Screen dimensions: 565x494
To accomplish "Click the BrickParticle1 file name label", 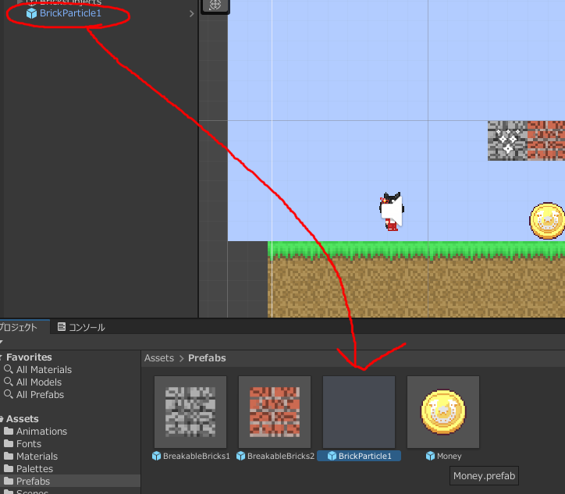I will (364, 457).
